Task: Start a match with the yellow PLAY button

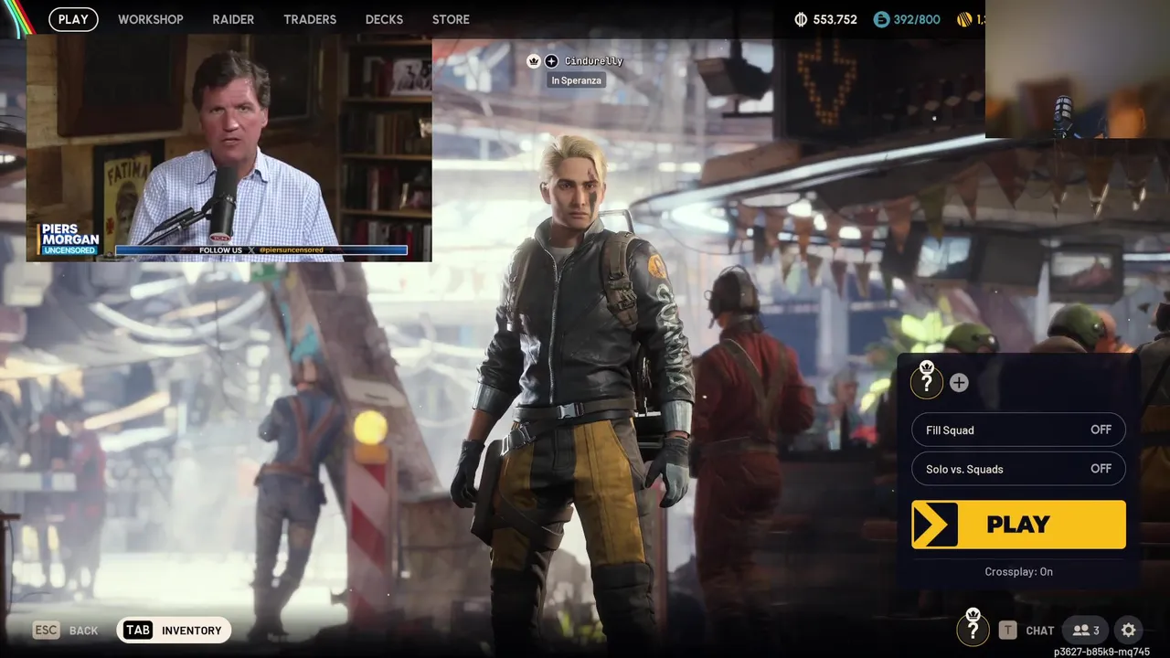Action: click(1018, 525)
